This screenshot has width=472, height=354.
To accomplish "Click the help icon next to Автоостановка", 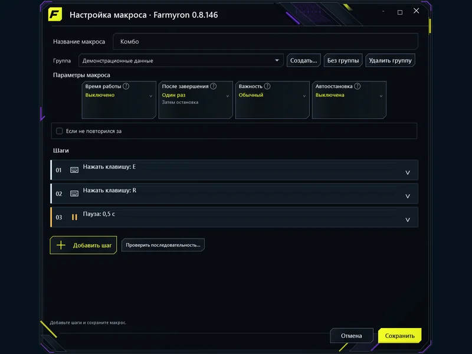I will [x=358, y=86].
